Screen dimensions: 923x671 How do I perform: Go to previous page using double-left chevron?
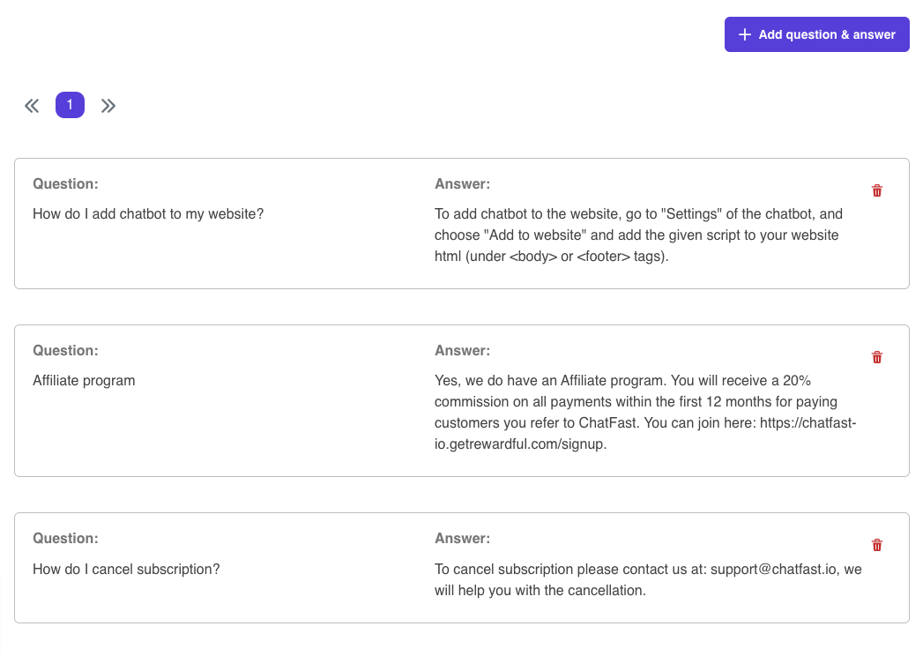pos(32,106)
